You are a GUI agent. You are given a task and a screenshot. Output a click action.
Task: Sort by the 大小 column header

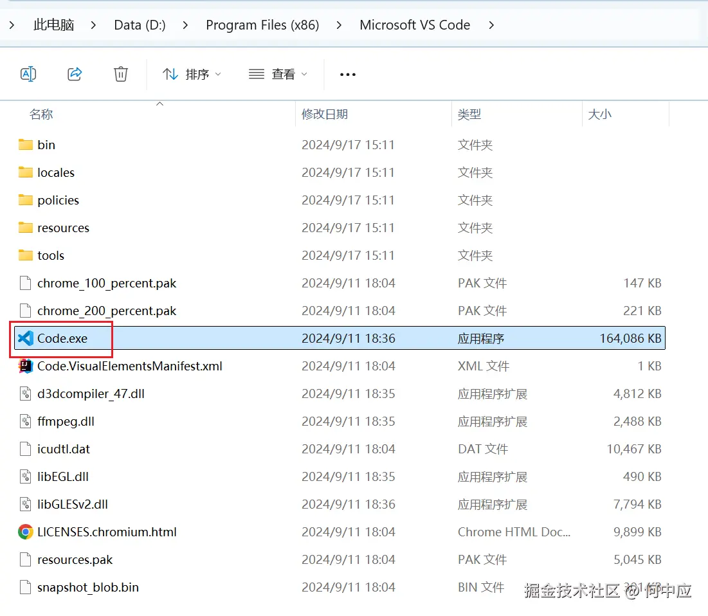point(599,114)
